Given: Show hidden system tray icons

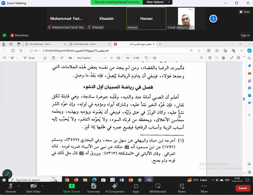Looking at the screenshot, I should point(213,180).
